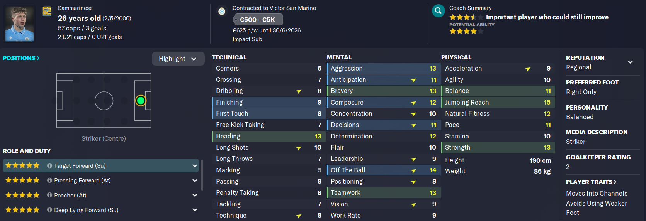The image size is (646, 221).
Task: Click the Sammarinese federation badge icon
Action: (x=47, y=11)
